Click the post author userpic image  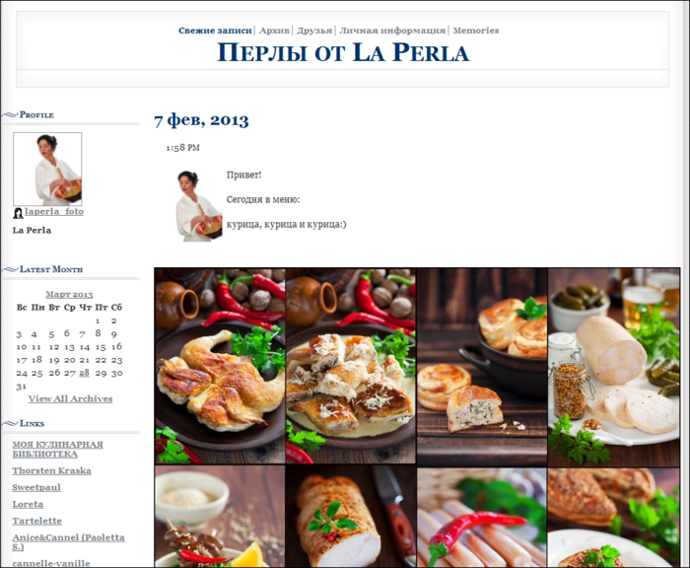(x=199, y=206)
